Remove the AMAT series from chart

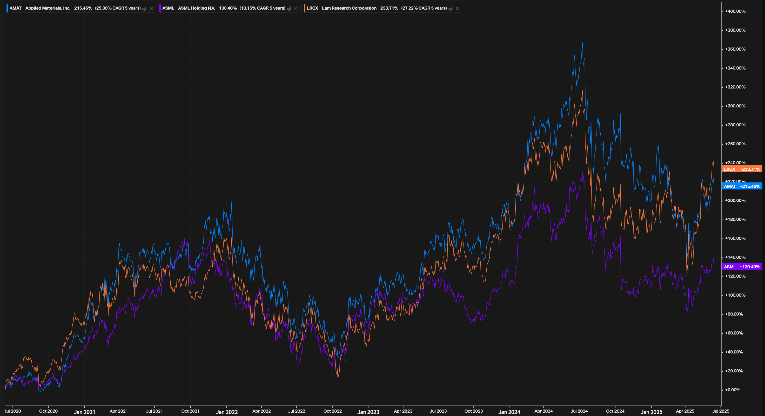pyautogui.click(x=151, y=8)
